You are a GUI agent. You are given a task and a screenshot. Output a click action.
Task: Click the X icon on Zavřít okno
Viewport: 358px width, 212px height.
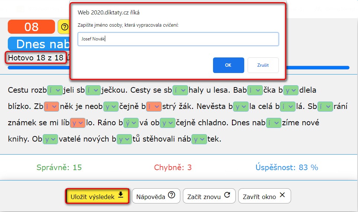282,196
